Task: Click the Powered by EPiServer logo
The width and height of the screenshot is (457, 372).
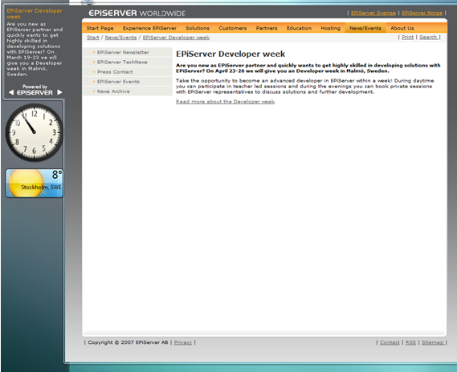Action: click(x=35, y=90)
